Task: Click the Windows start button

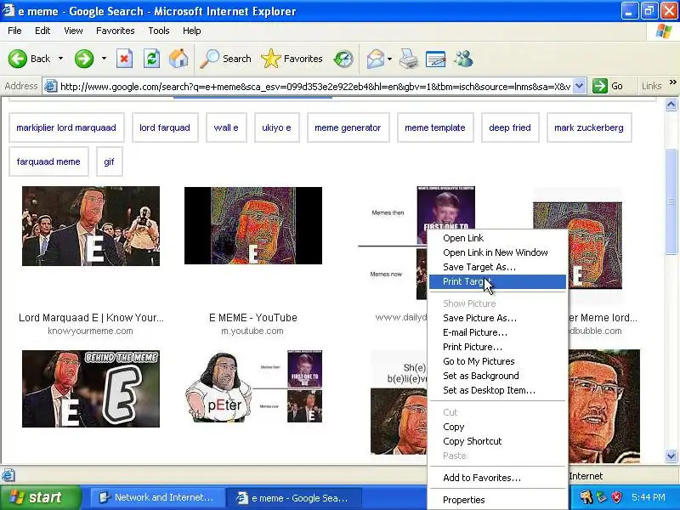Action: [40, 497]
